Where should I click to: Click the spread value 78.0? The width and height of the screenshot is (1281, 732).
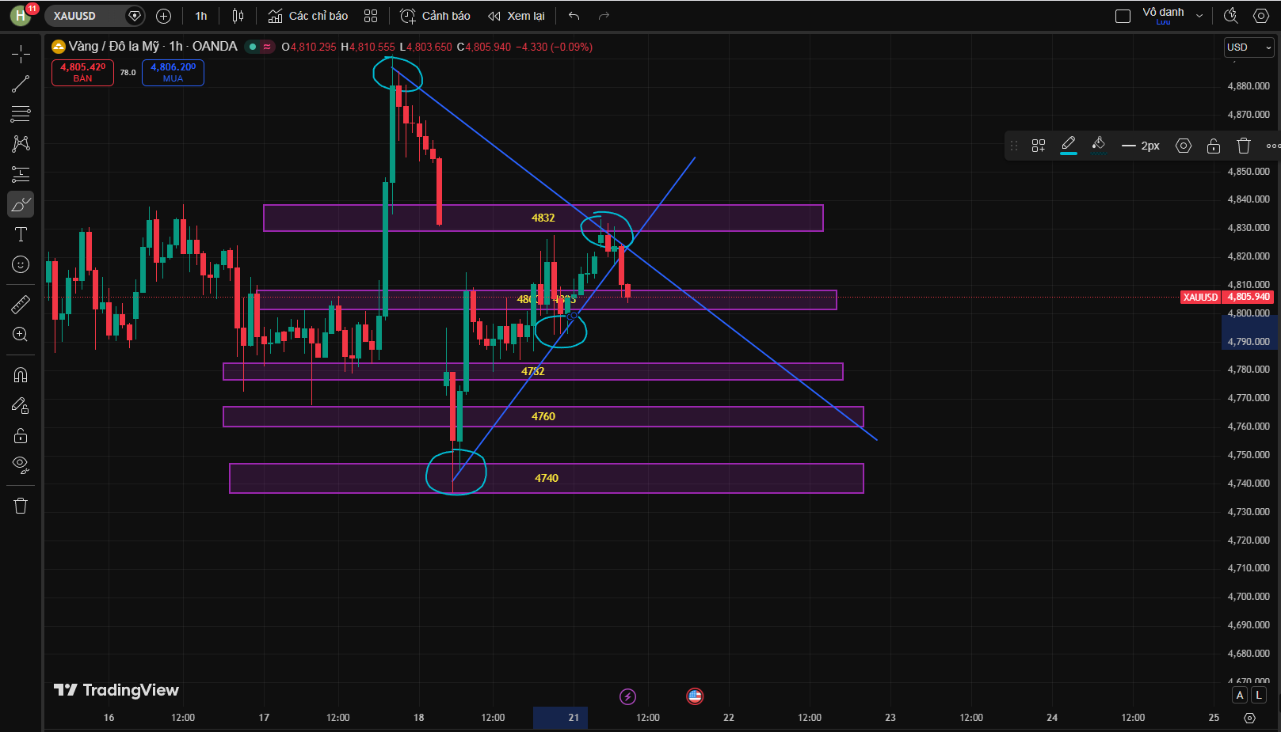click(128, 72)
